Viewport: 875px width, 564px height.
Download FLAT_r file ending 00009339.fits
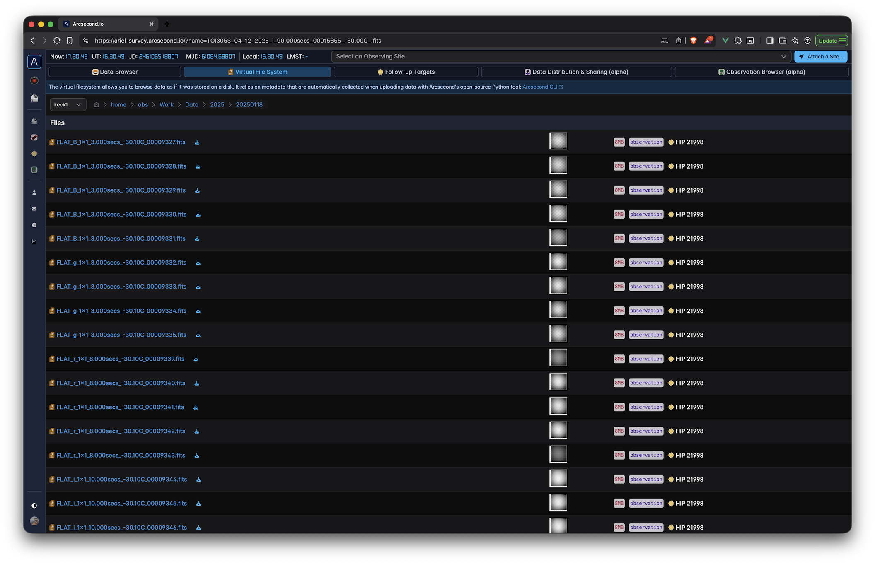[196, 359]
